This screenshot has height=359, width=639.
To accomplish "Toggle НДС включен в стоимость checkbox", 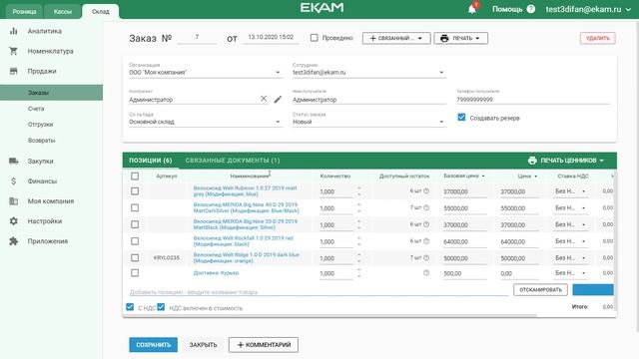I will pos(161,307).
